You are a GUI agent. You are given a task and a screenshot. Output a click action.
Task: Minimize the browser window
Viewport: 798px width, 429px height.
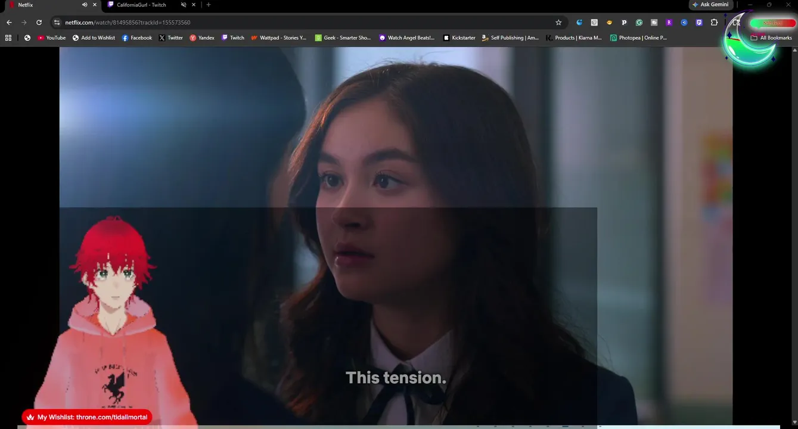coord(750,5)
